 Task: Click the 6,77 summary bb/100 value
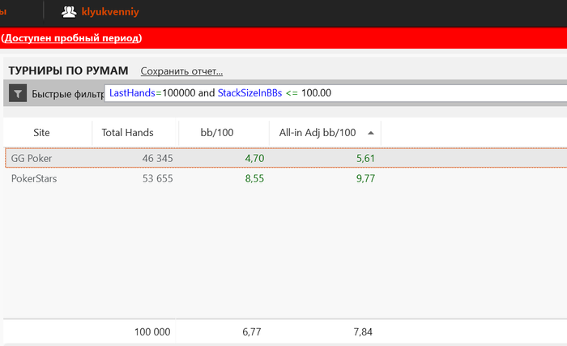[x=252, y=332]
